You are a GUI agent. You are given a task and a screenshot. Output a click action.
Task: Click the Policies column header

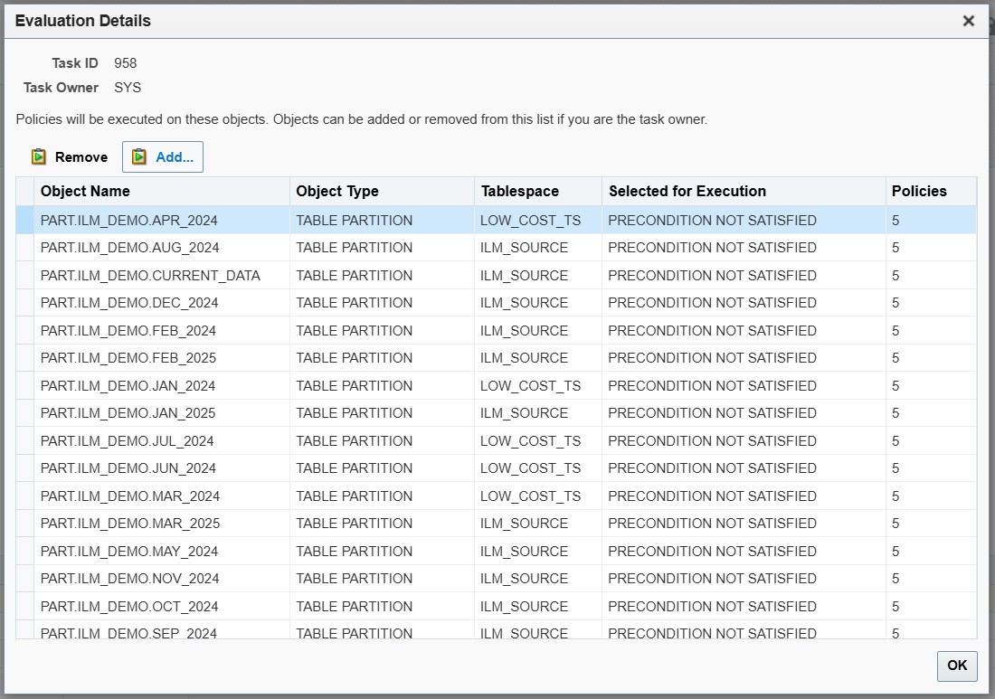[x=919, y=192]
